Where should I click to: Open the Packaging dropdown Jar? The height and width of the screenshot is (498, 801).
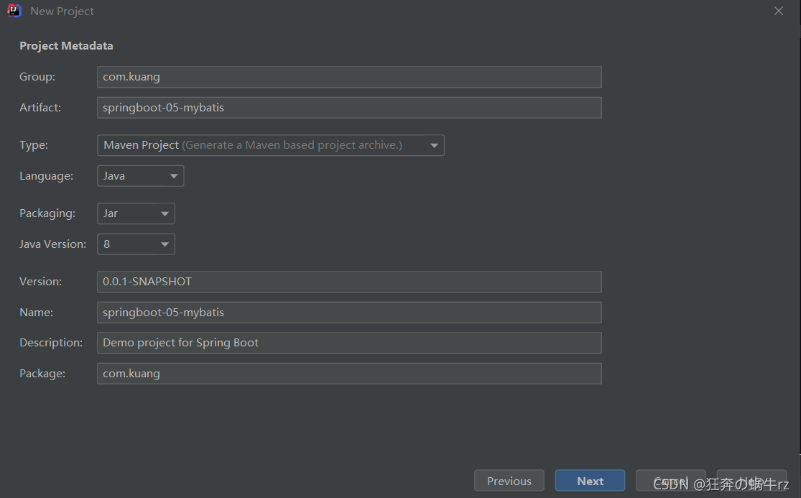(x=136, y=213)
